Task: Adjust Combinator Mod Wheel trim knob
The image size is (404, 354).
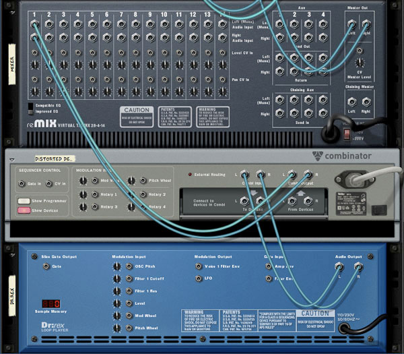Action: 83,181
